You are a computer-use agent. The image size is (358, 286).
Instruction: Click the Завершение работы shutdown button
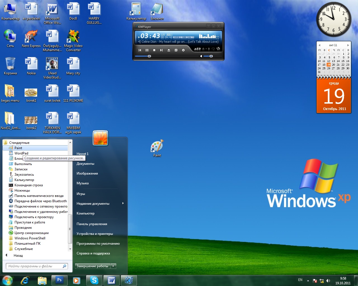coord(93,266)
